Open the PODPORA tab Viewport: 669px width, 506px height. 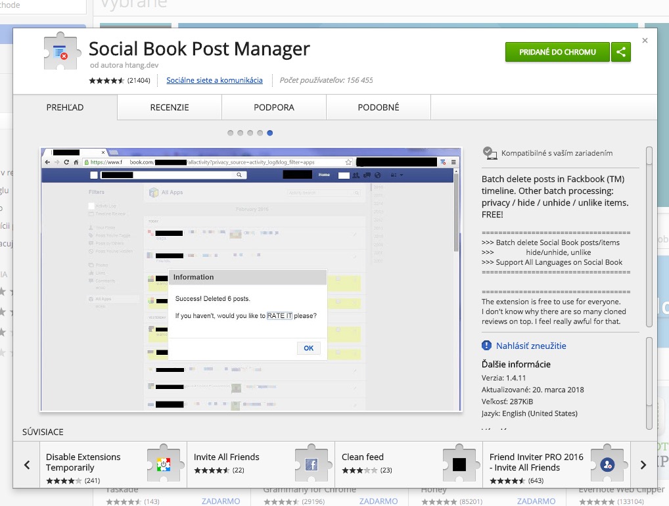274,108
